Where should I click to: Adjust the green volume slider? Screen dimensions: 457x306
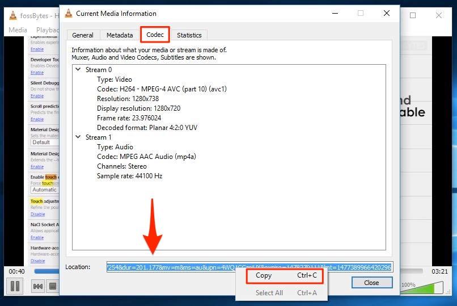[x=422, y=288]
